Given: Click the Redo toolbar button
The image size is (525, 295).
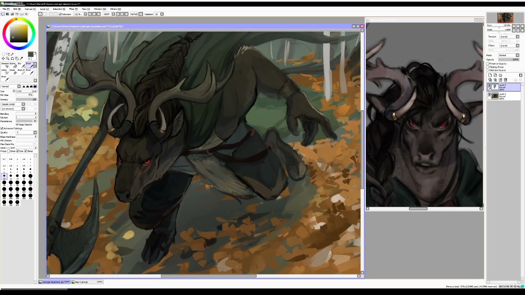Looking at the screenshot, I should click(x=45, y=14).
